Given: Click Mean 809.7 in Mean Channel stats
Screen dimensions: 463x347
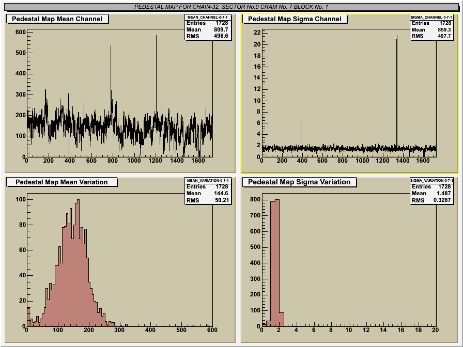Looking at the screenshot, I should point(207,29).
